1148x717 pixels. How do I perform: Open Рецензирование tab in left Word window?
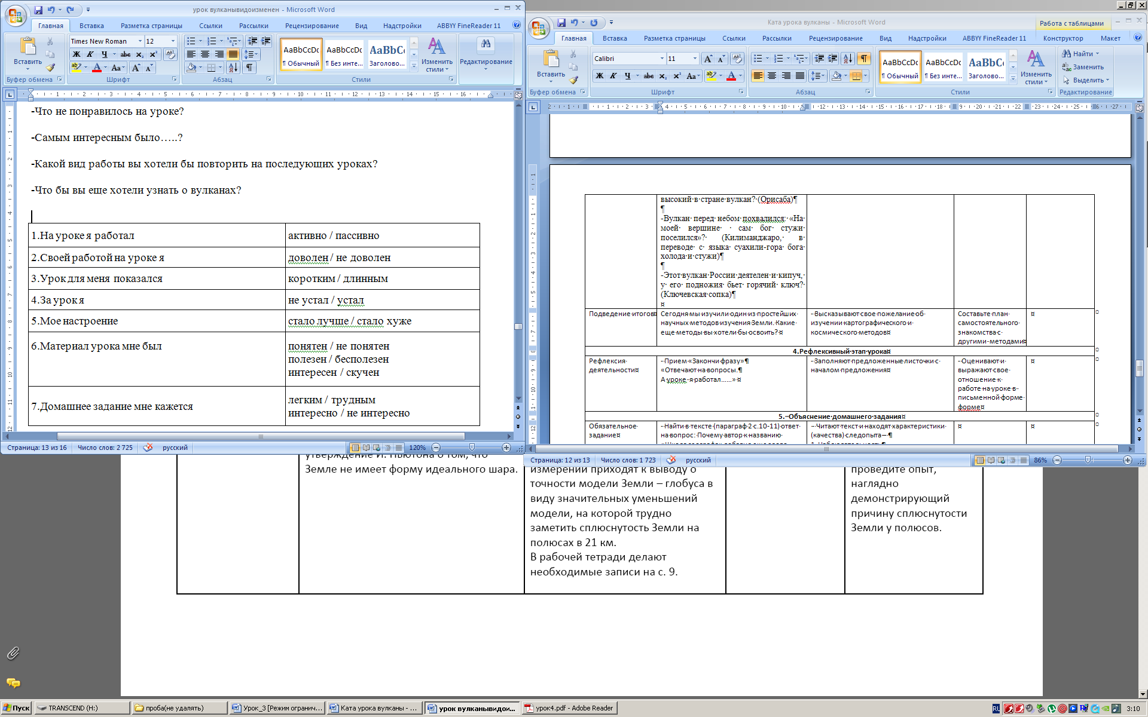click(312, 26)
